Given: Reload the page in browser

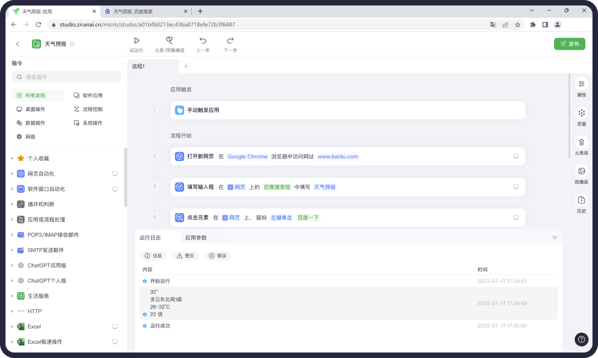Looking at the screenshot, I should click(38, 24).
